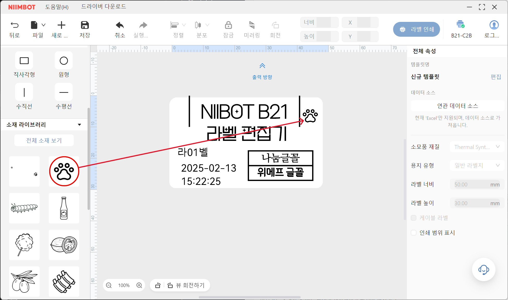Edit template name via 편집 link
Image resolution: width=508 pixels, height=300 pixels.
point(496,77)
